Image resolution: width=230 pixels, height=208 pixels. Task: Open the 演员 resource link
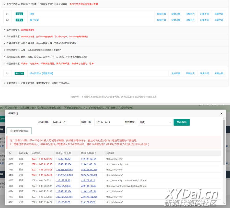pyautogui.click(x=32, y=14)
